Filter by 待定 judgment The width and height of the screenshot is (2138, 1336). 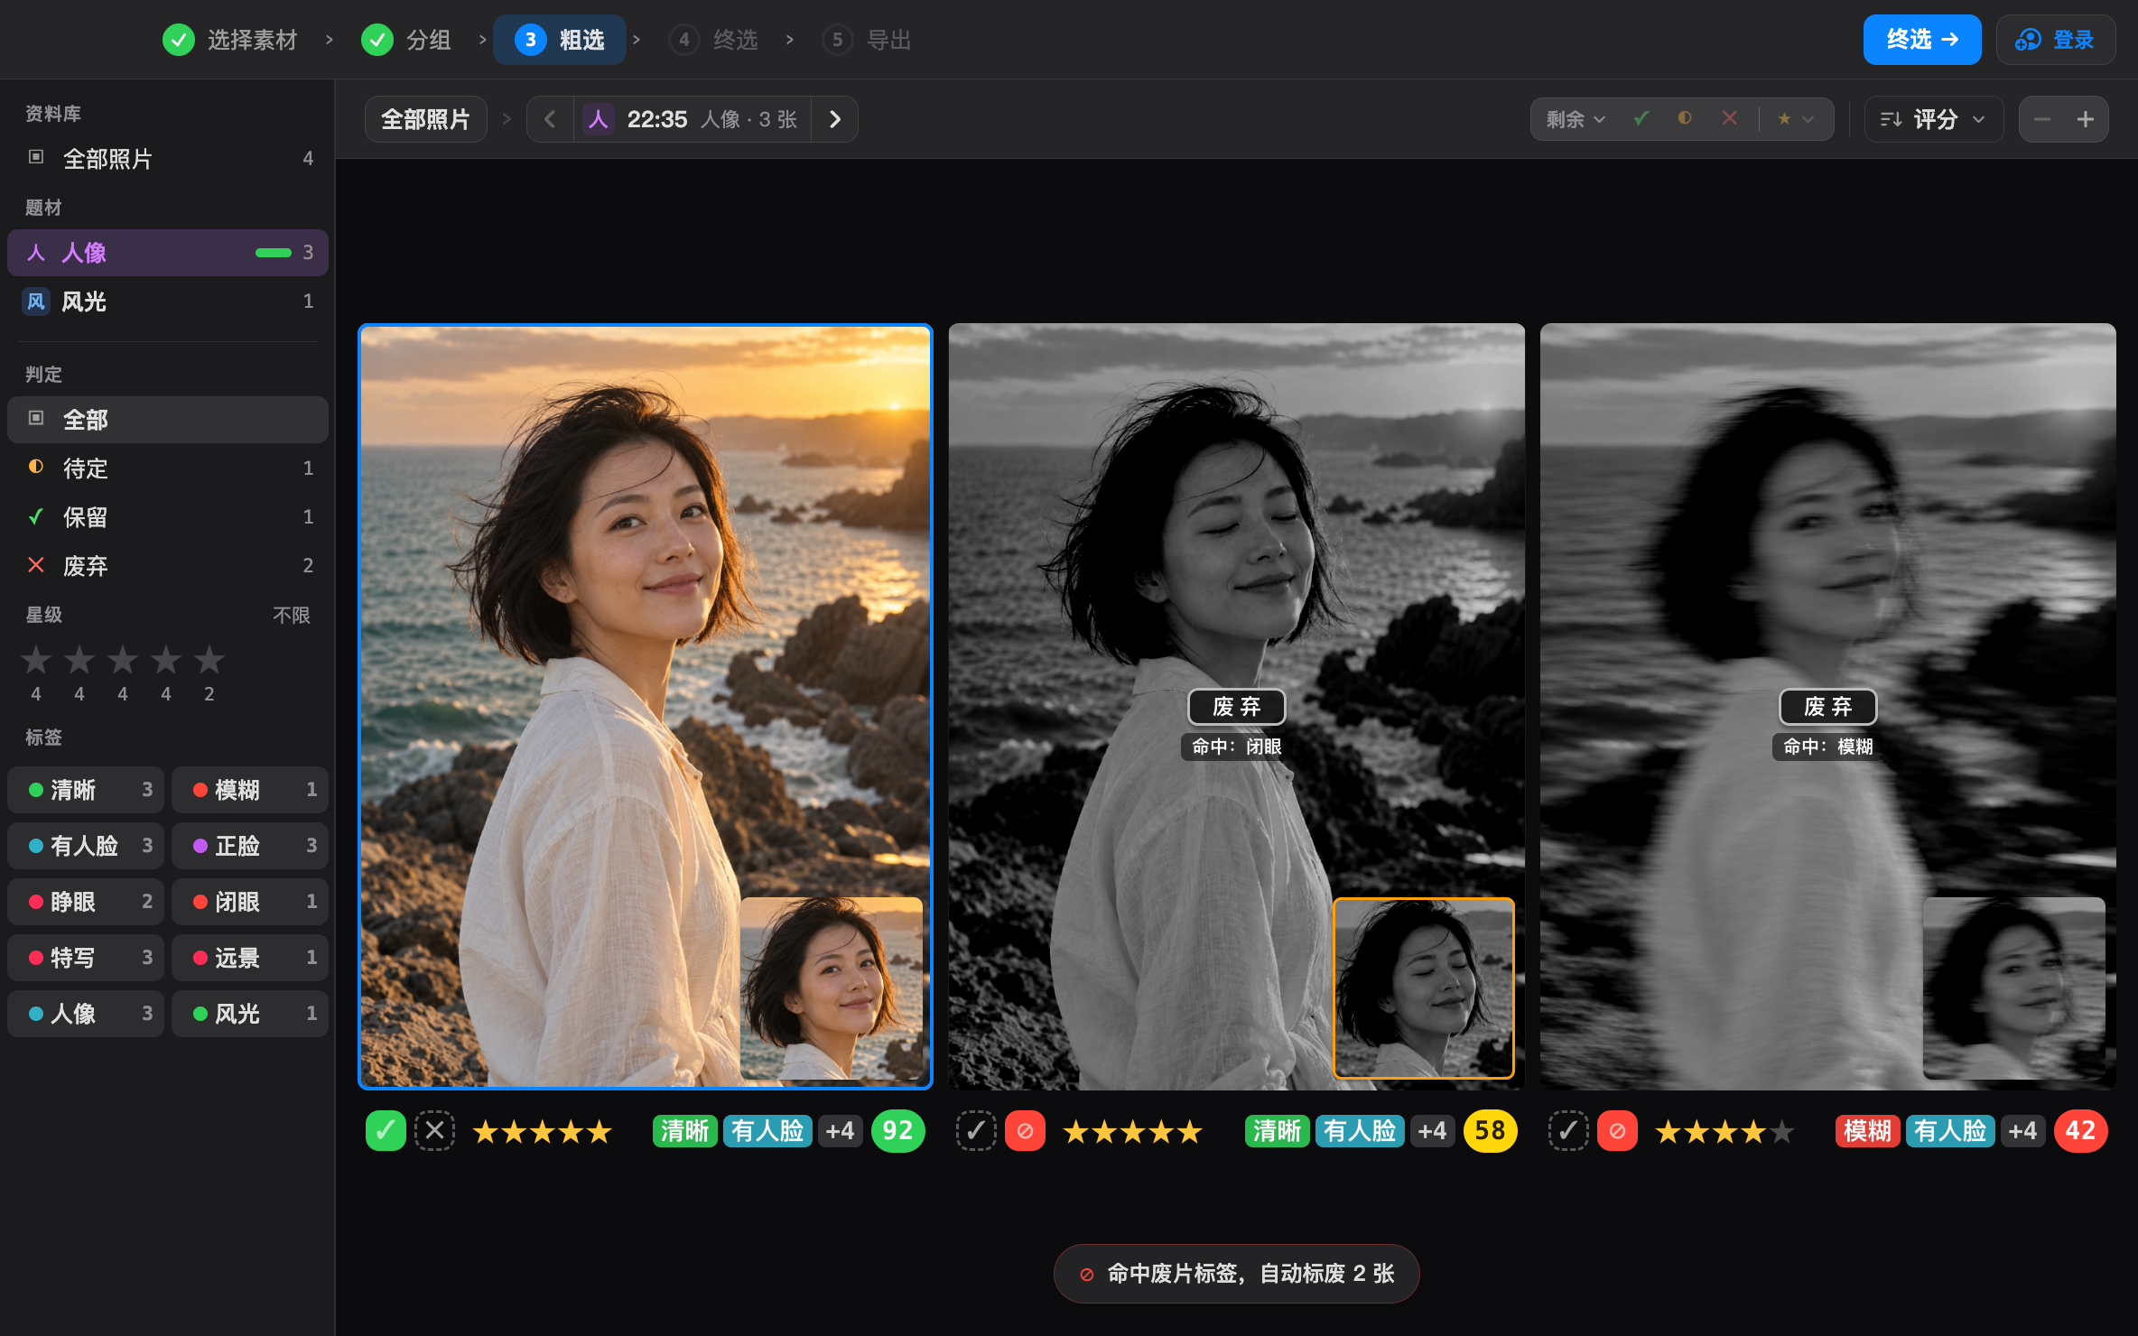pos(168,468)
